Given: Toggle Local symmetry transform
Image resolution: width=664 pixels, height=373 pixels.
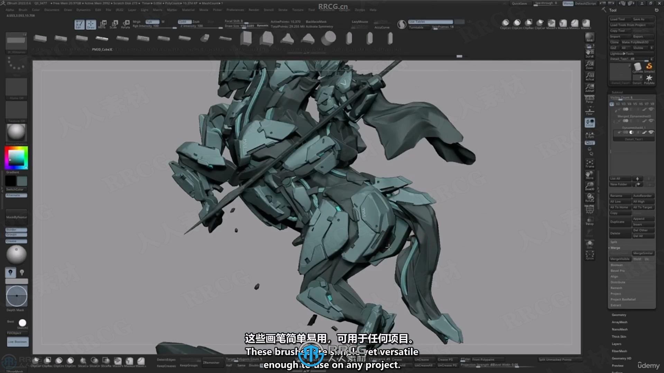Looking at the screenshot, I should [590, 123].
